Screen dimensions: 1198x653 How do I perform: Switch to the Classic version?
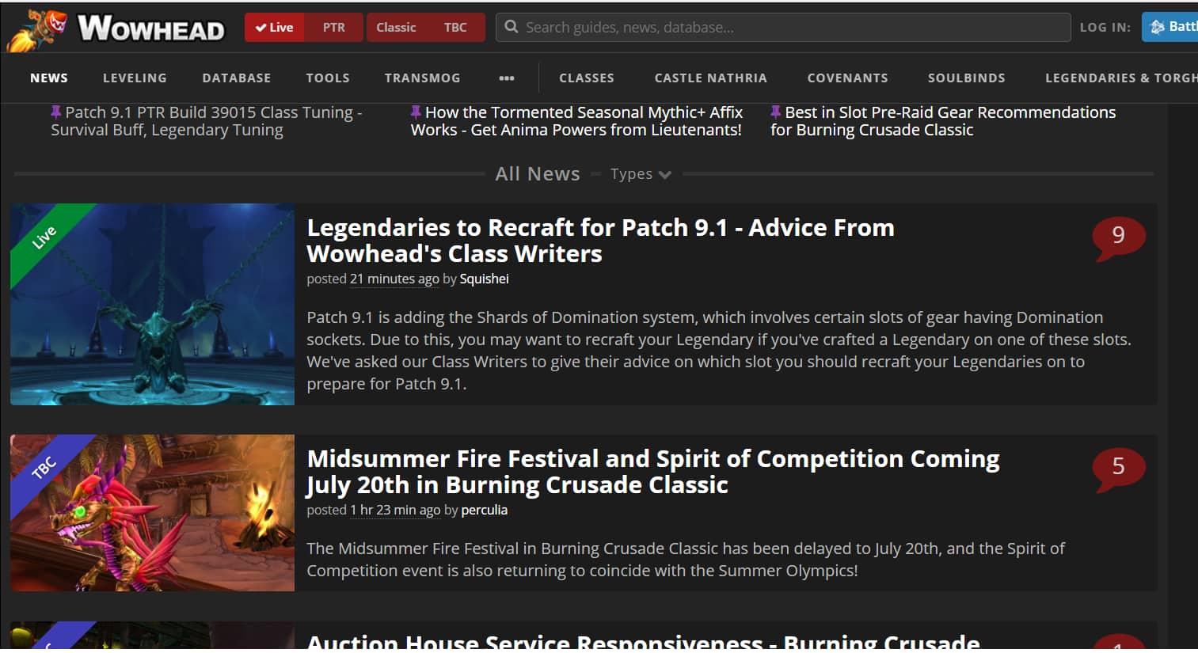[x=396, y=27]
